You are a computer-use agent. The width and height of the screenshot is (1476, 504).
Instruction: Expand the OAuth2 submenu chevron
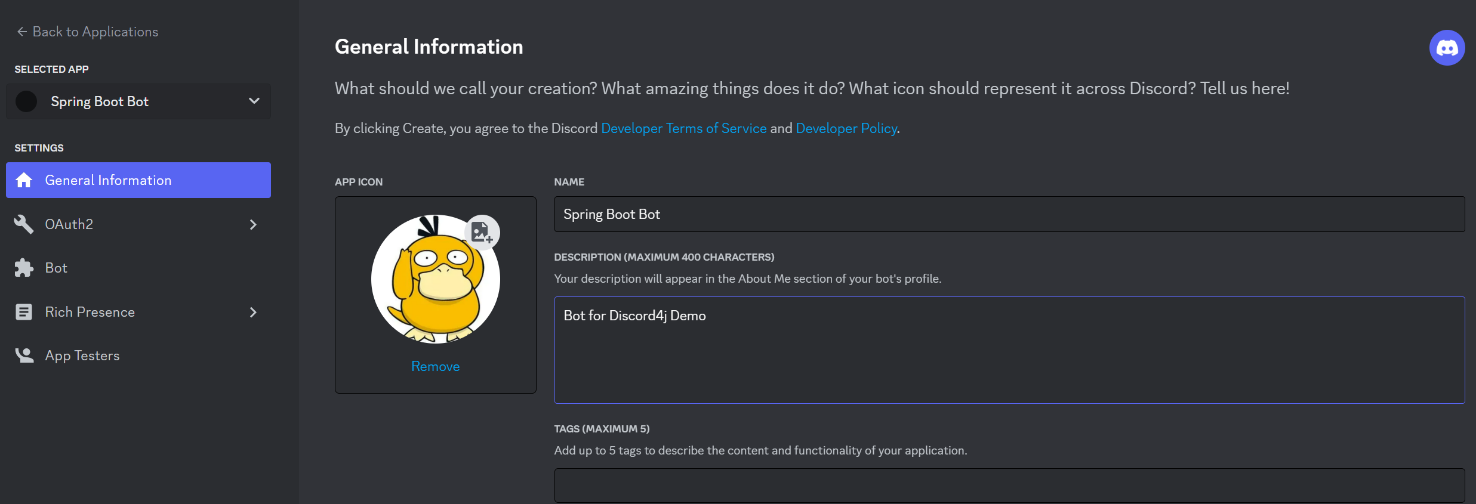(x=253, y=224)
